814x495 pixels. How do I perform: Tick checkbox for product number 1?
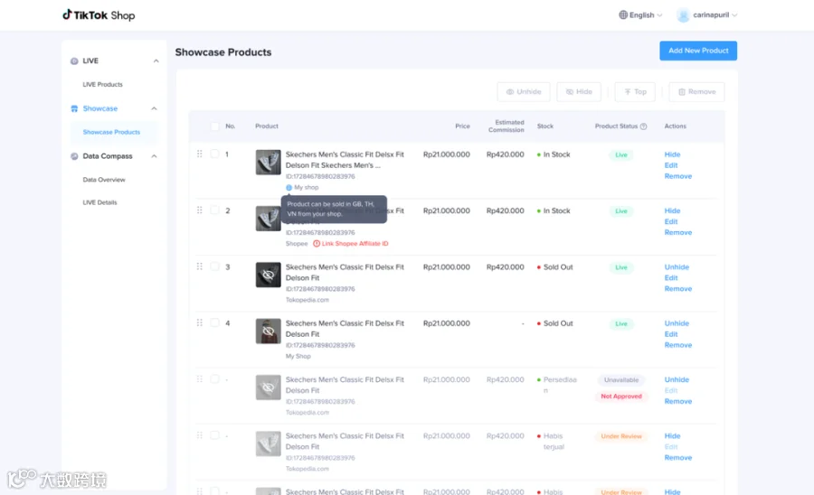tap(214, 154)
